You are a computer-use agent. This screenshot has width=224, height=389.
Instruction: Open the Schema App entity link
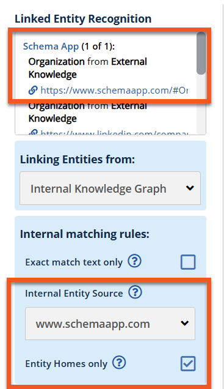[x=51, y=46]
